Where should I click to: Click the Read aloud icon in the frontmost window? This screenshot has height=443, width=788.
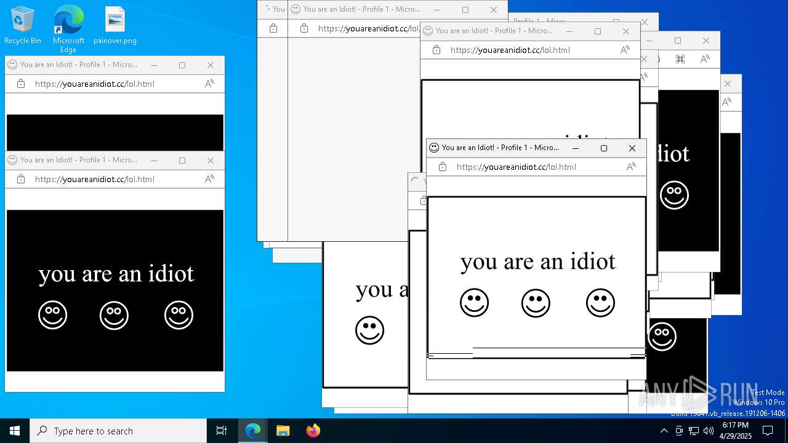[x=632, y=167]
